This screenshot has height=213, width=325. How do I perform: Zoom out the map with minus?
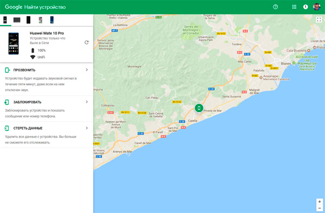coord(320,208)
